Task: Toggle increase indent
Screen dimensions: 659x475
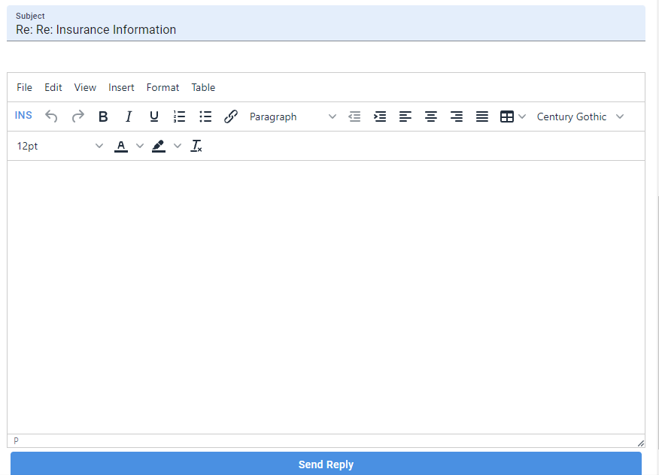Action: pyautogui.click(x=379, y=116)
